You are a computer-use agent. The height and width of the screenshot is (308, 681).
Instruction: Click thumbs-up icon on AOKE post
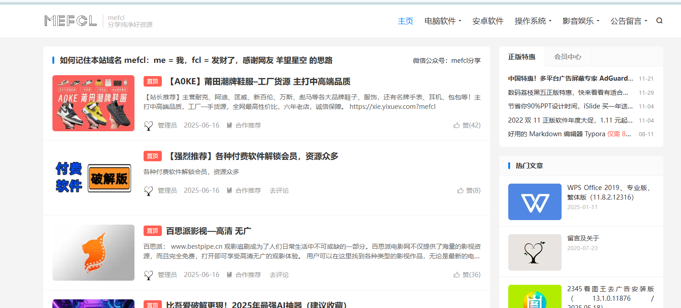pyautogui.click(x=457, y=125)
